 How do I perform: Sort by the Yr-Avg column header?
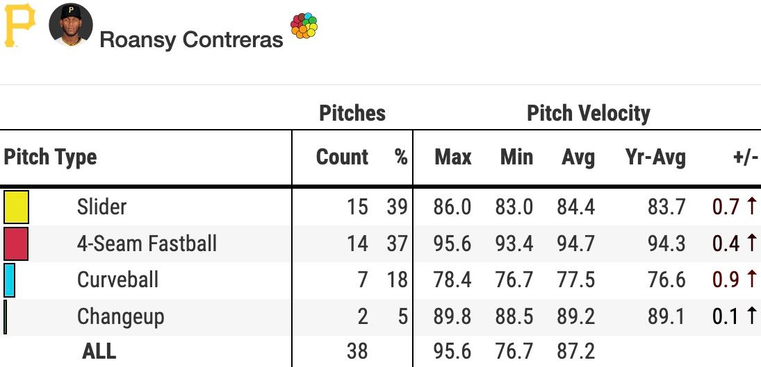coord(655,157)
